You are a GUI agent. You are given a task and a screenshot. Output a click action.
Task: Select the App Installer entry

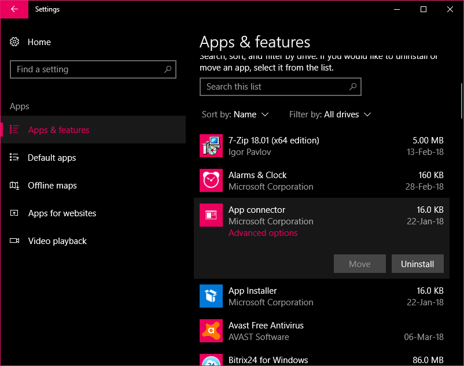tap(322, 296)
